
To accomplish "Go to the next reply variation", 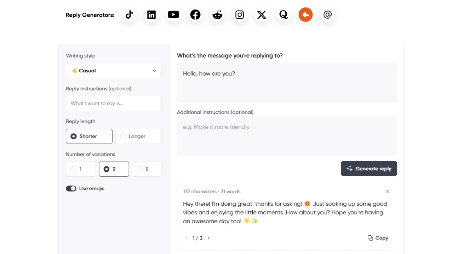I will point(208,238).
